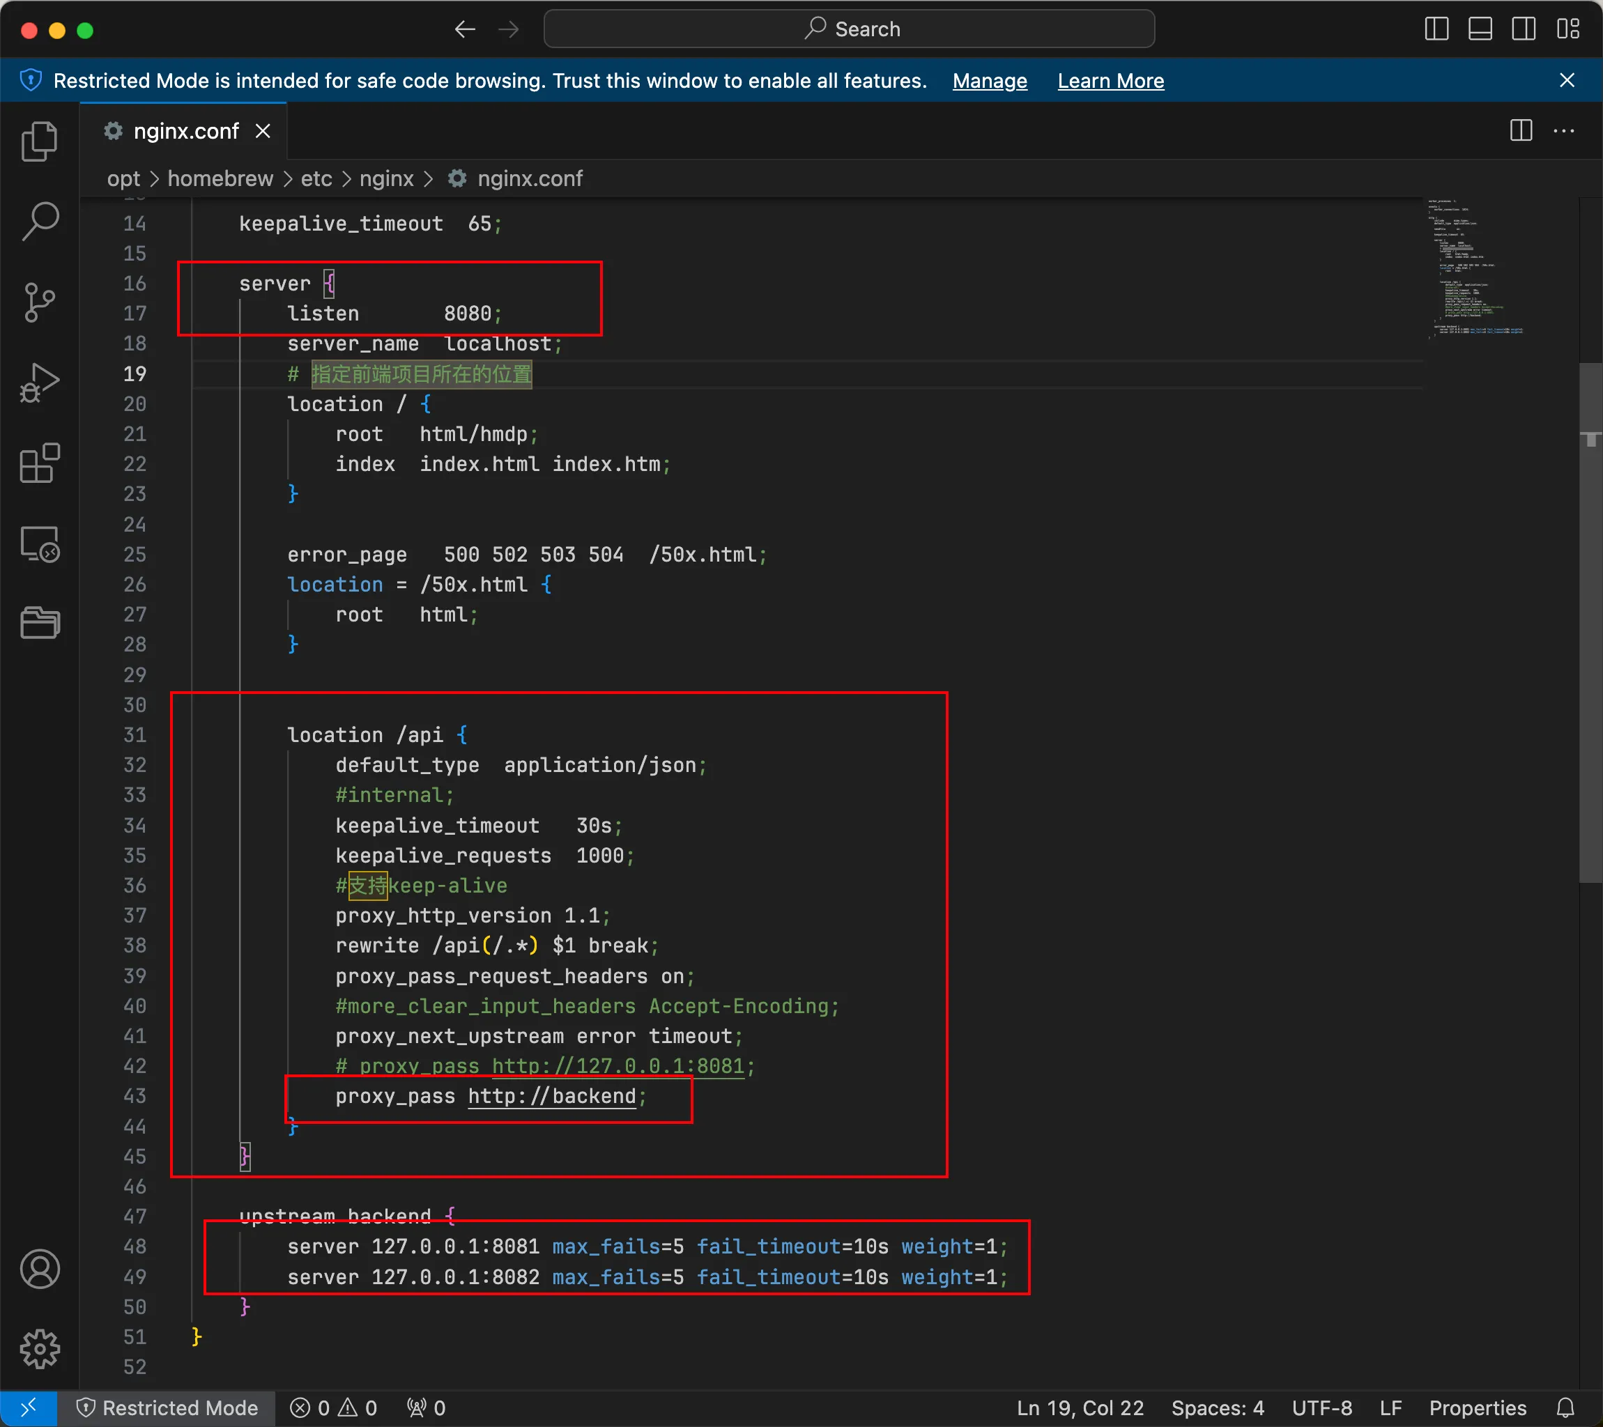Image resolution: width=1603 pixels, height=1427 pixels.
Task: Place cursor on line 16 server block
Action: click(x=287, y=284)
